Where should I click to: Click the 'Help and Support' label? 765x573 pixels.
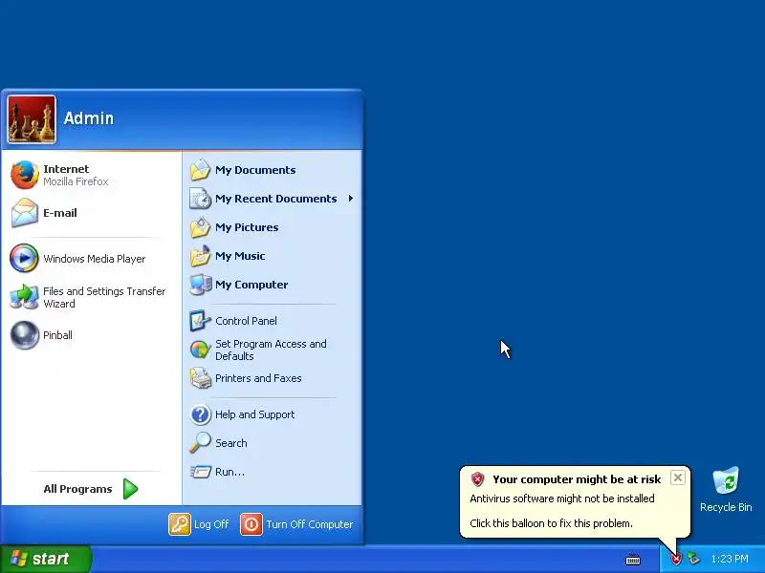254,414
